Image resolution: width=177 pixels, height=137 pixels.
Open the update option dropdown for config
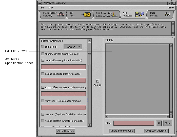click(73, 47)
